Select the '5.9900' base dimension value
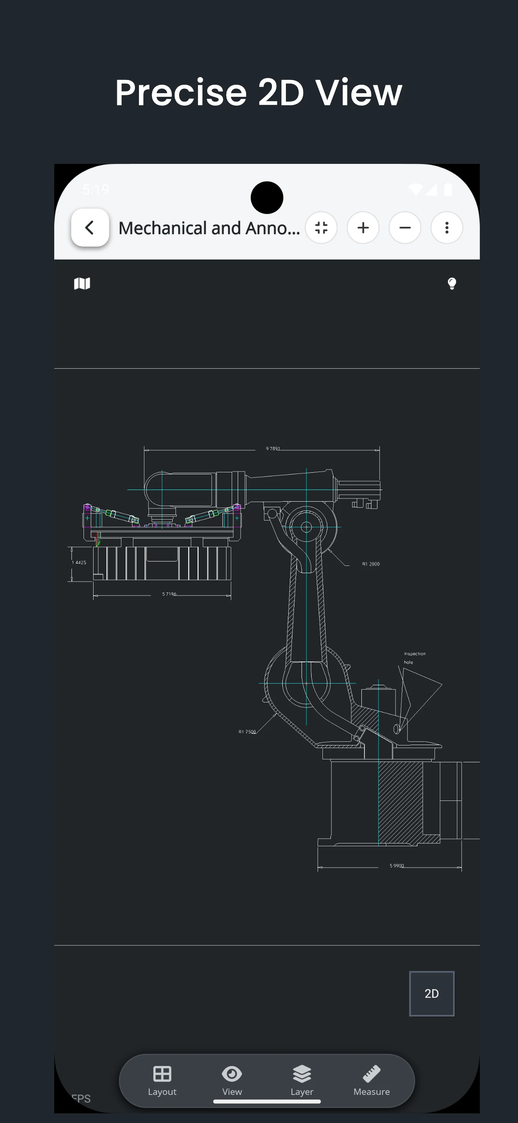Viewport: 518px width, 1123px height. [397, 866]
